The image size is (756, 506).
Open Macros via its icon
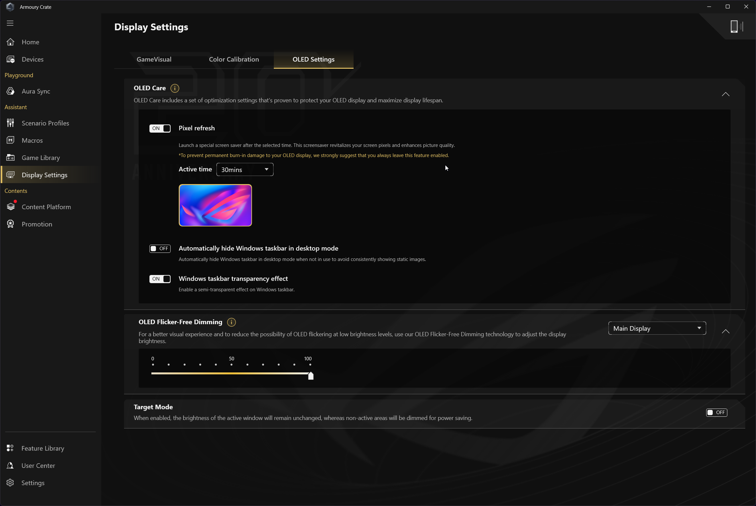[x=10, y=140]
